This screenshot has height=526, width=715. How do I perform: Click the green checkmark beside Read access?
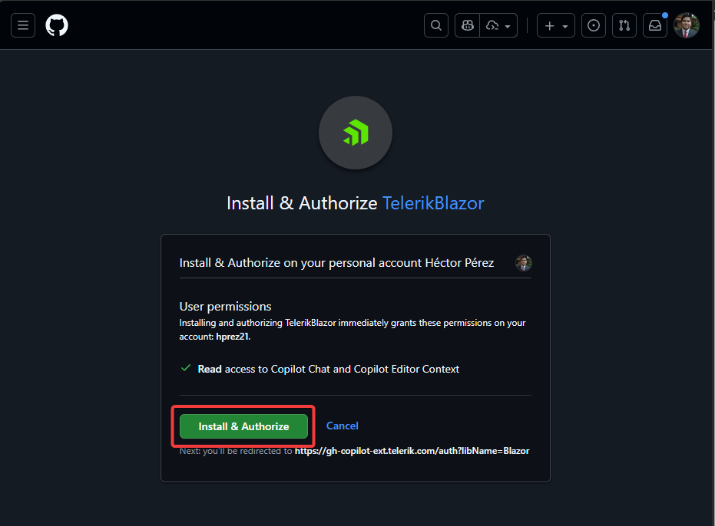(185, 368)
